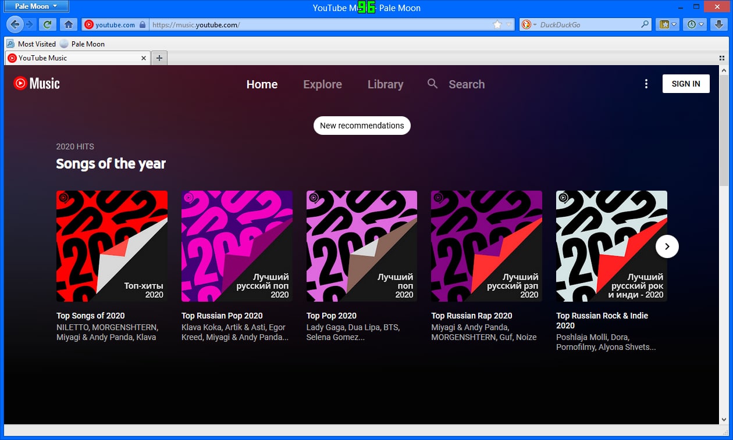Show next playlists with the right chevron
Screen dimensions: 733x440
tap(667, 246)
